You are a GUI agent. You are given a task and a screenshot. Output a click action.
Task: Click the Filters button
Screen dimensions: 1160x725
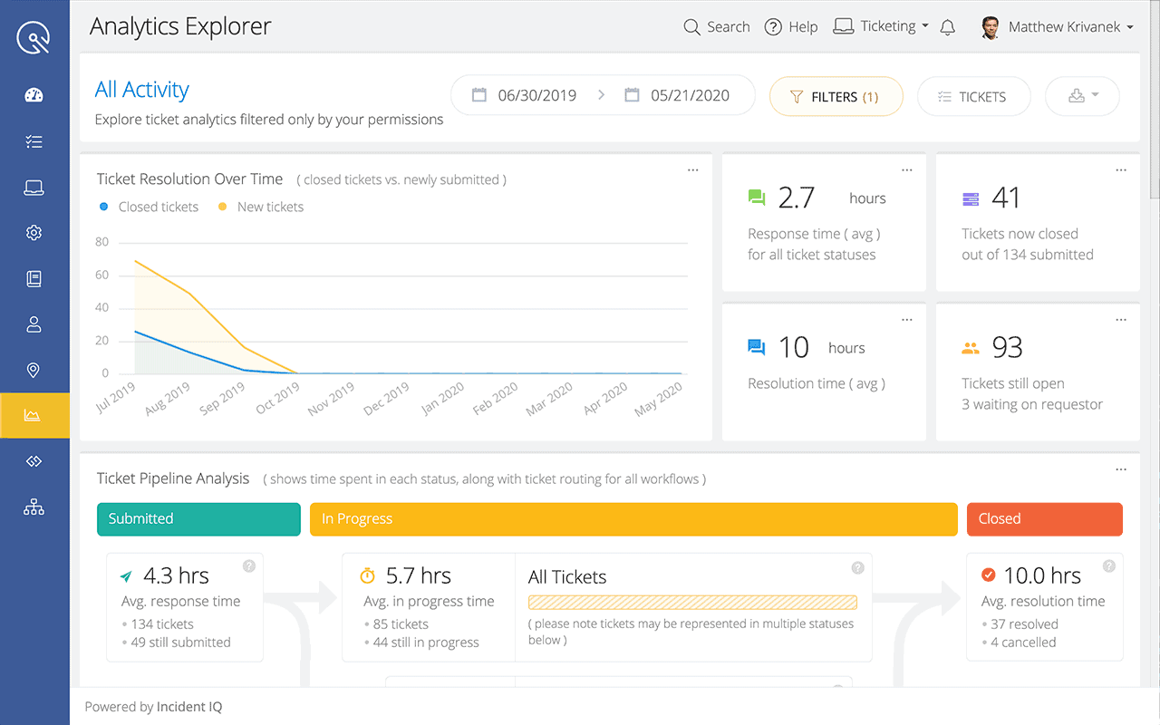coord(836,95)
